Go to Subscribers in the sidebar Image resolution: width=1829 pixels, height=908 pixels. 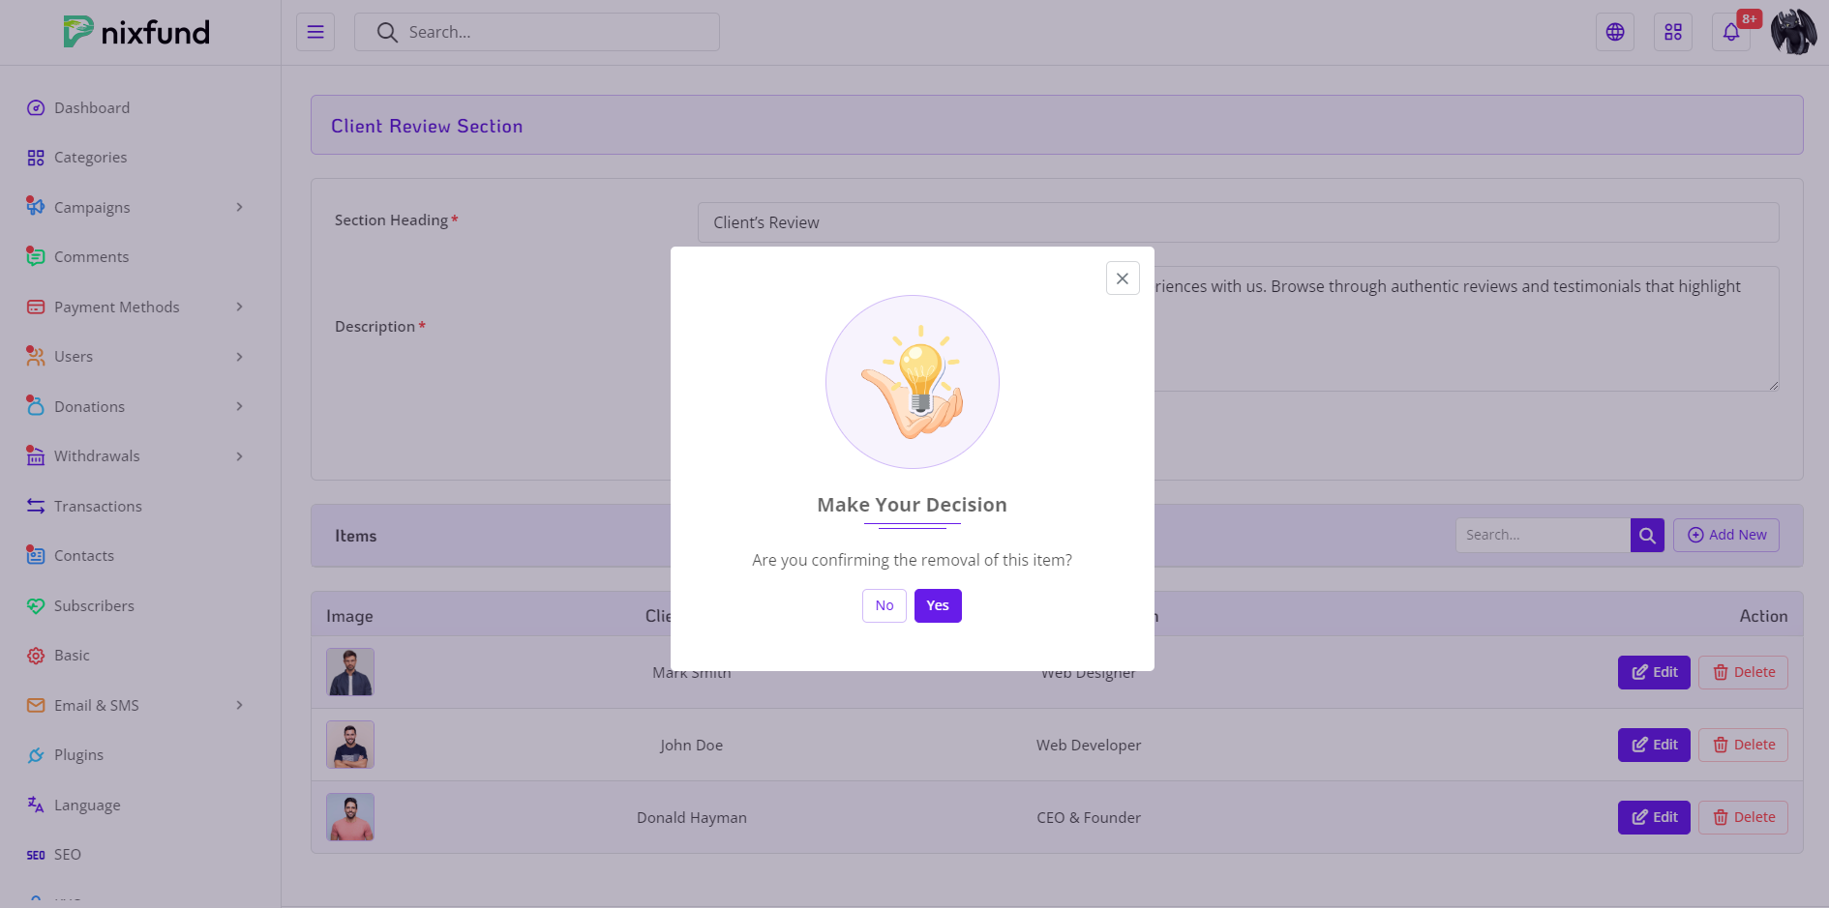94,606
